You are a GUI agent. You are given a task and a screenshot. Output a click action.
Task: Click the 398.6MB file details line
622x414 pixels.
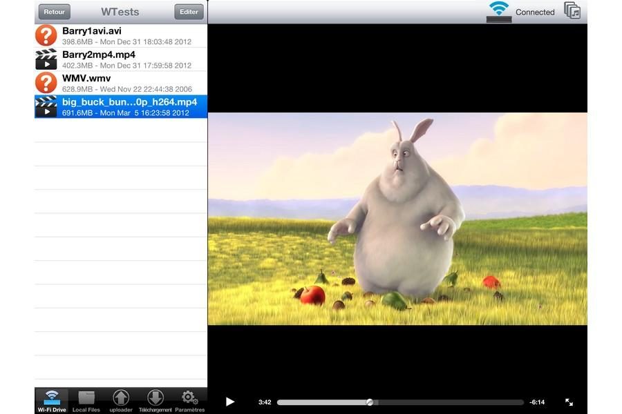click(x=127, y=41)
